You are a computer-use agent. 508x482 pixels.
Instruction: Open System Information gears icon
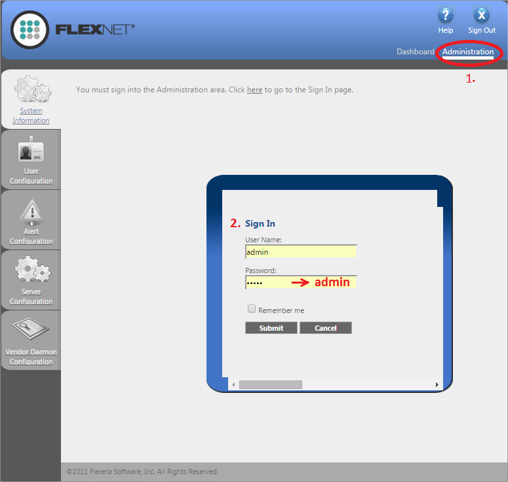coord(31,89)
